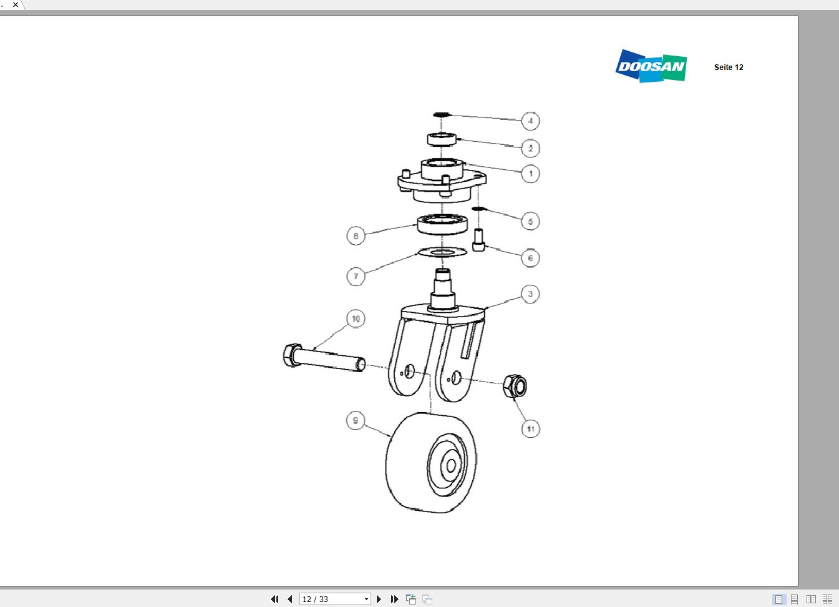The height and width of the screenshot is (607, 839).
Task: Click part callout number 3
Action: click(x=530, y=294)
